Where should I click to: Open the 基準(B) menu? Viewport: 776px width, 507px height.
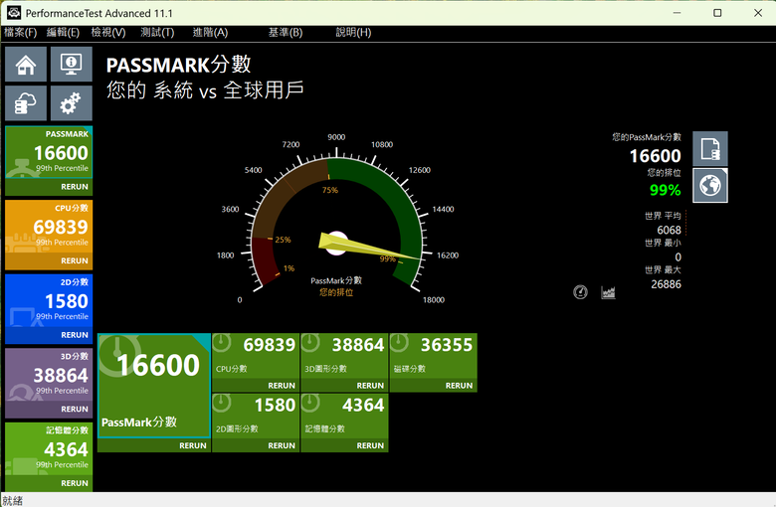pos(286,33)
